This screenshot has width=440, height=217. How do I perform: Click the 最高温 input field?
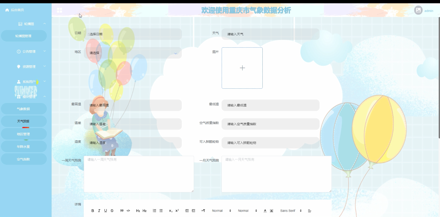pos(133,105)
